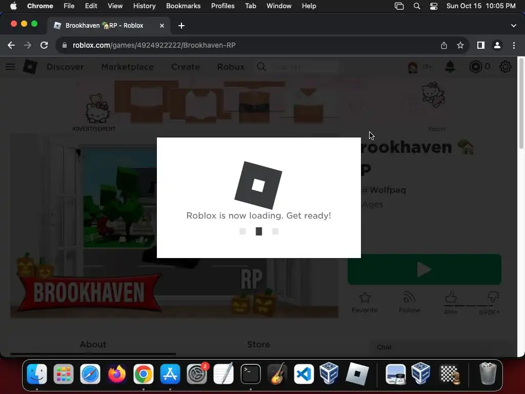Open System Settings from the Dock

click(197, 374)
